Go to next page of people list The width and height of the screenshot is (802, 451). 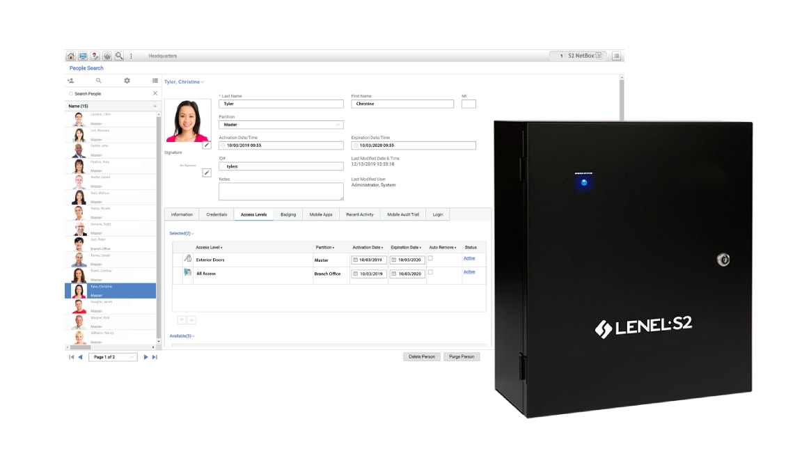(x=146, y=357)
